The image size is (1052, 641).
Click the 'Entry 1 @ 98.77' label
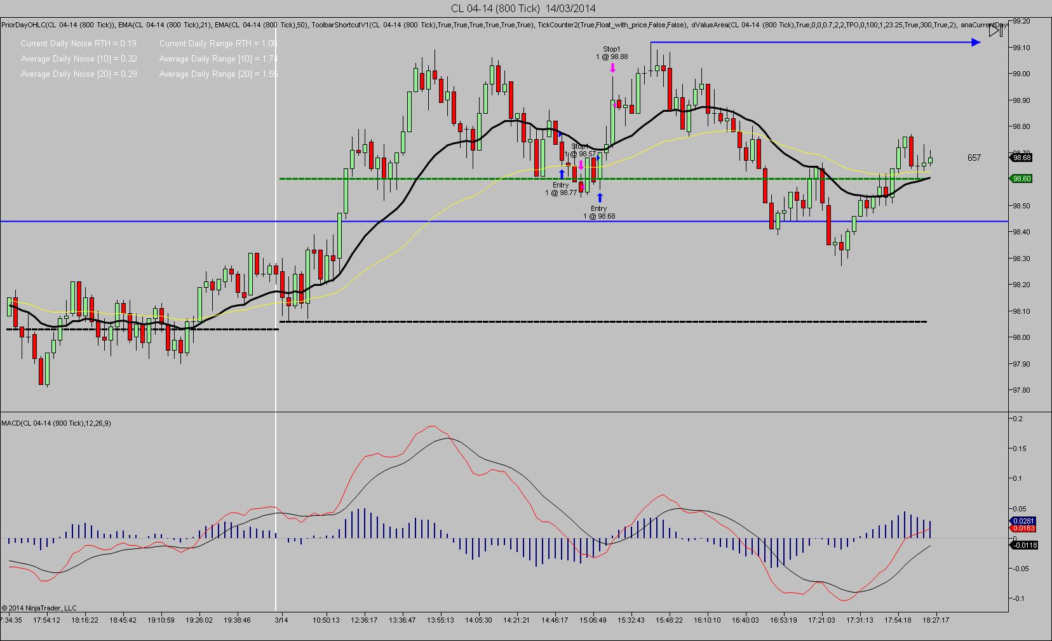561,189
